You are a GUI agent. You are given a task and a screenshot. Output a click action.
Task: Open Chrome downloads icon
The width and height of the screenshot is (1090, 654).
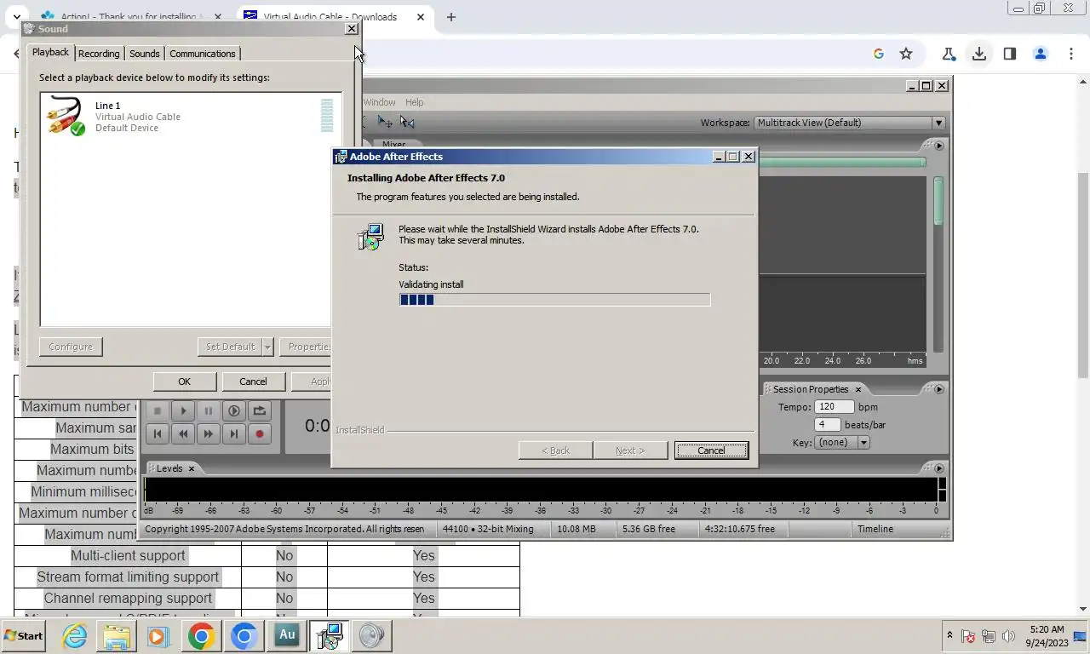979,54
